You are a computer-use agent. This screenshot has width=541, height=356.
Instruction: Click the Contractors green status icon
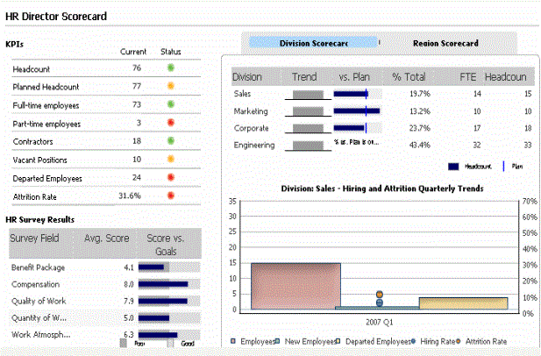pyautogui.click(x=171, y=141)
